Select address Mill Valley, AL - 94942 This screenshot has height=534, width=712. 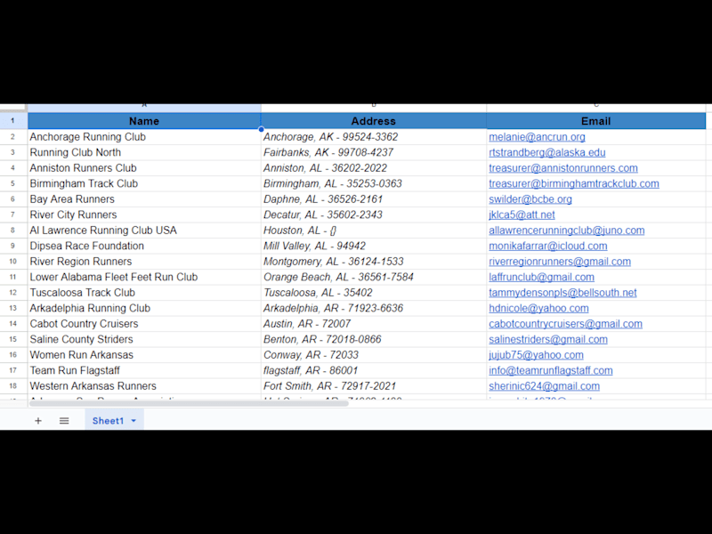373,247
